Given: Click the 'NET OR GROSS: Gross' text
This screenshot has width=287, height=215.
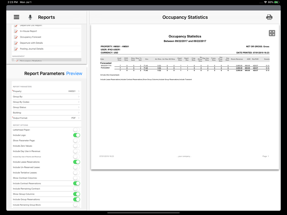Looking at the screenshot, I should pos(257,47).
